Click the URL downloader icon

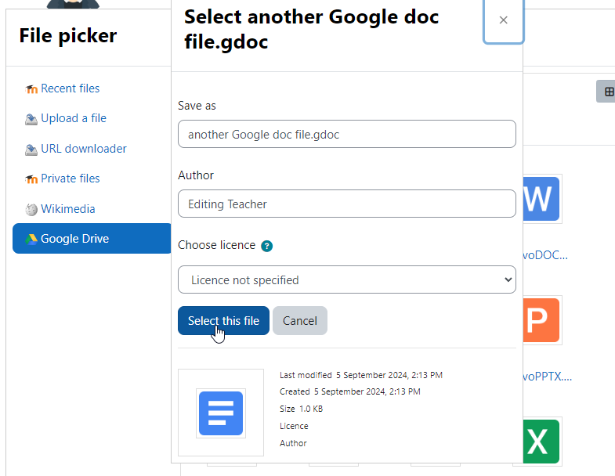31,150
